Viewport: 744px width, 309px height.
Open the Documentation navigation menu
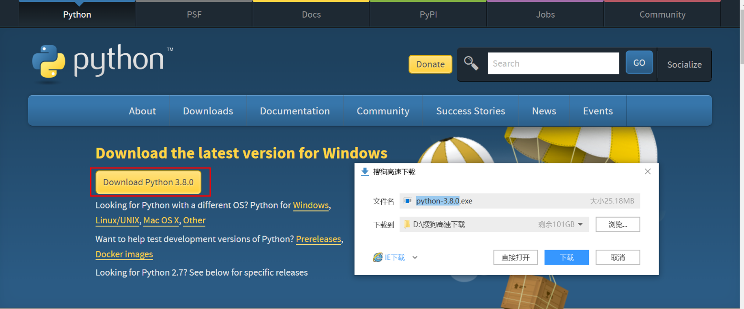pos(294,111)
